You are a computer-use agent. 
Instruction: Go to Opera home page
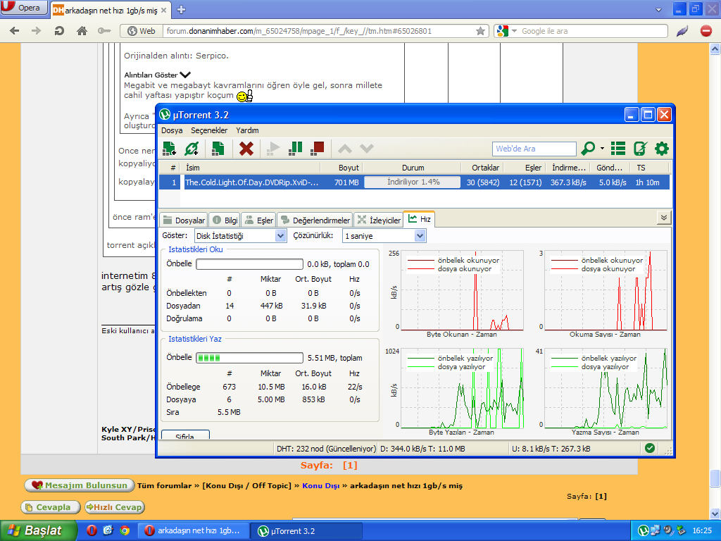tap(82, 31)
